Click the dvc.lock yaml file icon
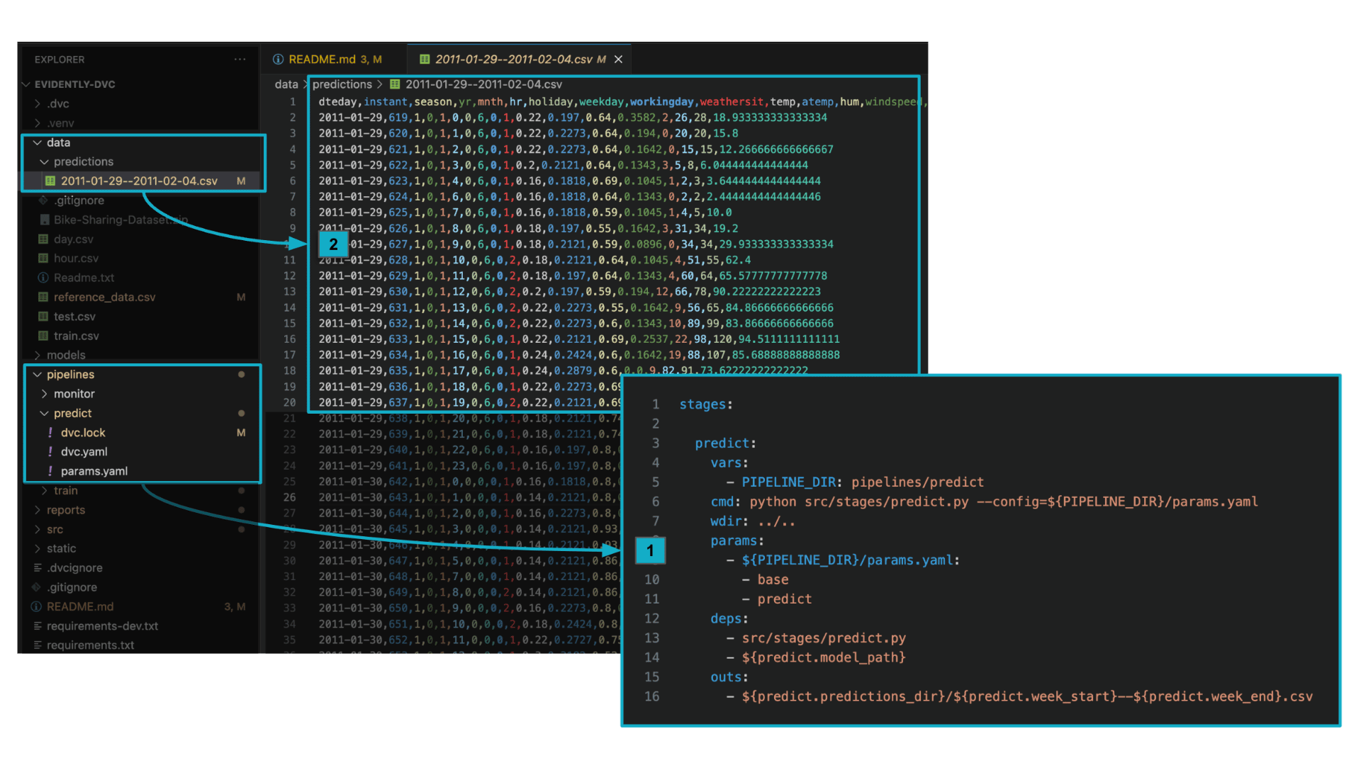 click(x=50, y=433)
